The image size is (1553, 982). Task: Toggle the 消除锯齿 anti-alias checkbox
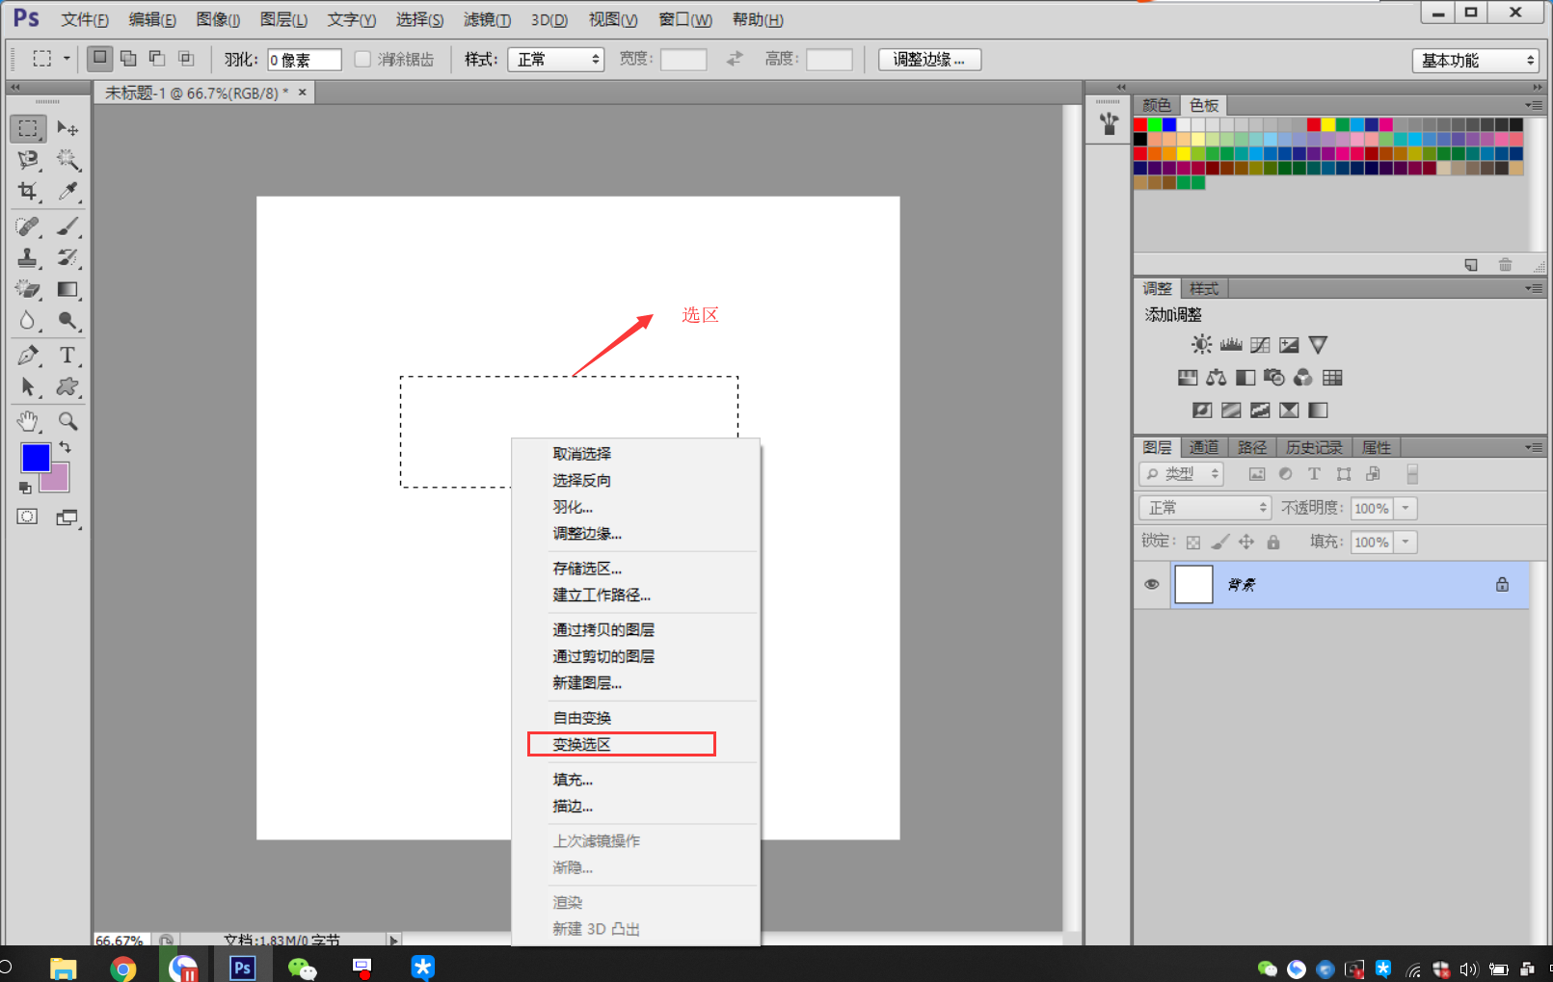pos(362,59)
